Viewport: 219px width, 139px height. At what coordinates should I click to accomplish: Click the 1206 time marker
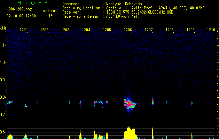128,30
